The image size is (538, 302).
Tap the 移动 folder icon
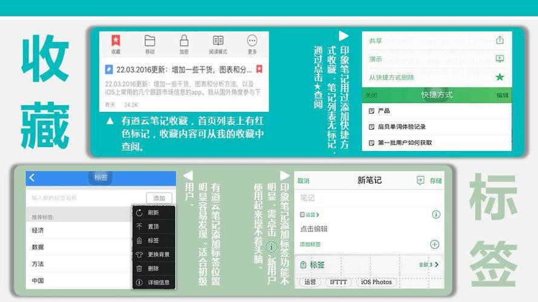pyautogui.click(x=149, y=40)
